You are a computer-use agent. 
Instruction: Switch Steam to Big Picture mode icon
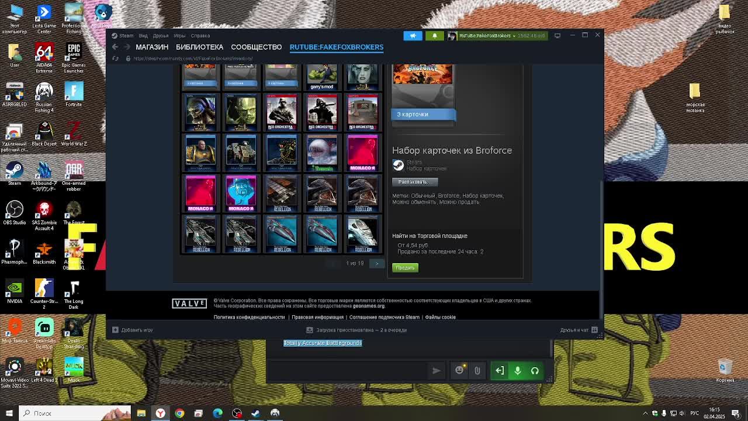pyautogui.click(x=557, y=36)
